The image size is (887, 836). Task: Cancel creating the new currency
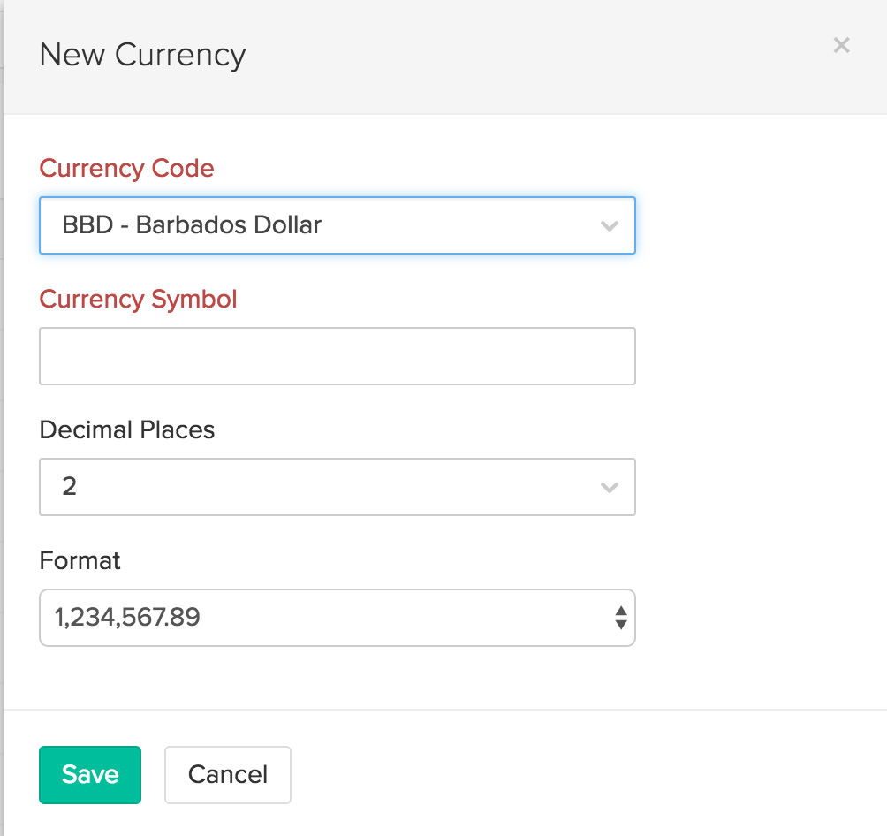tap(227, 775)
